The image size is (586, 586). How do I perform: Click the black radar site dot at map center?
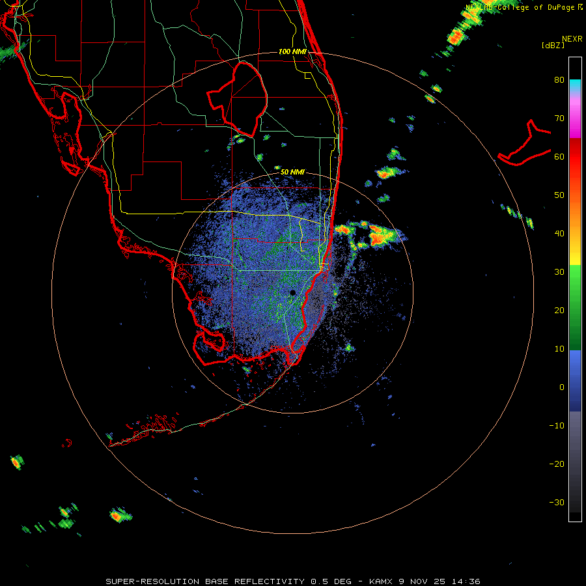292,292
